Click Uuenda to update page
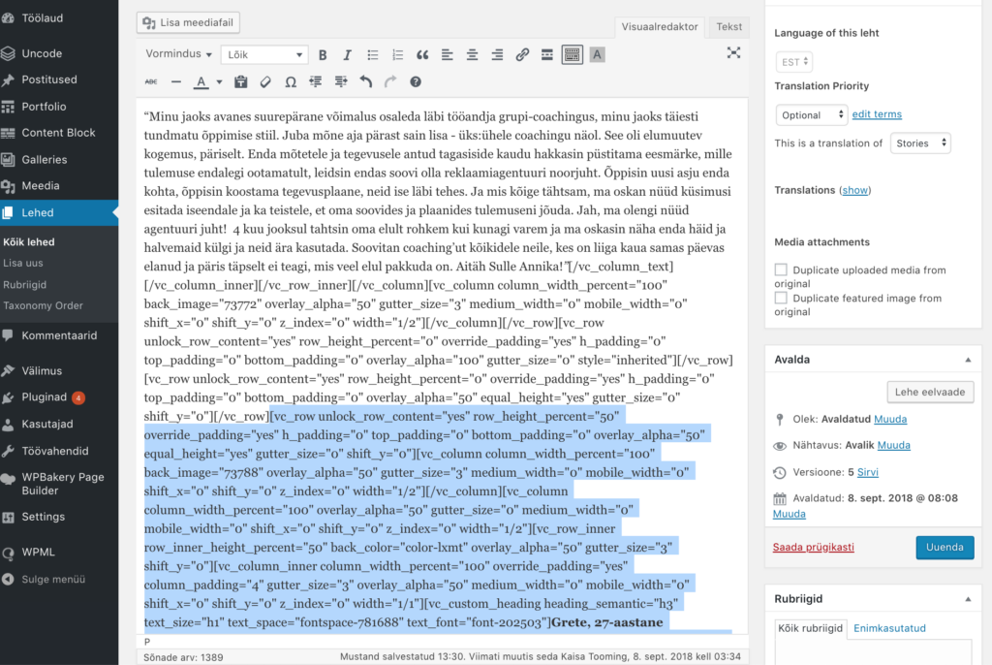This screenshot has height=665, width=992. (945, 547)
